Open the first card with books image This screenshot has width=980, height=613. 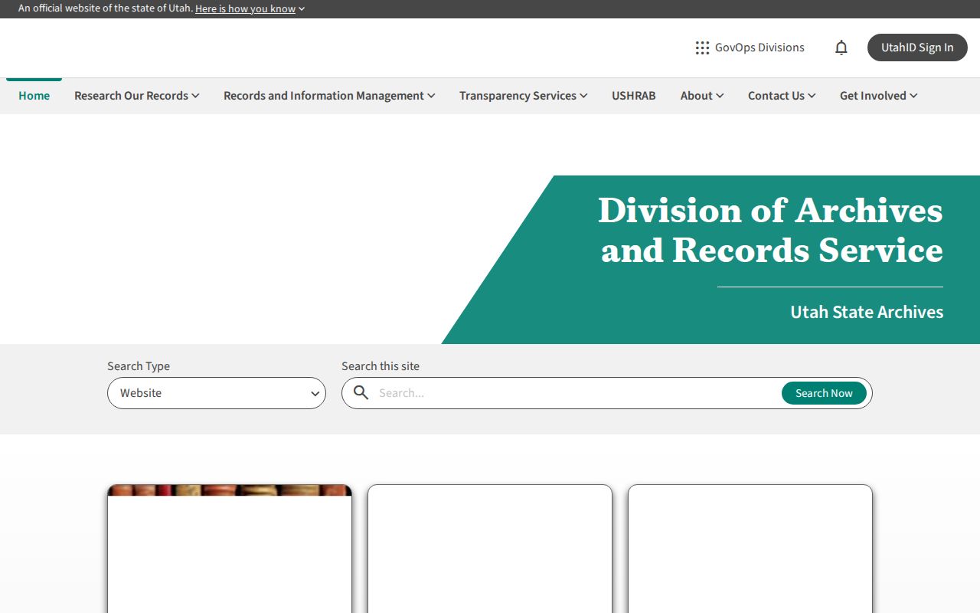(x=230, y=549)
